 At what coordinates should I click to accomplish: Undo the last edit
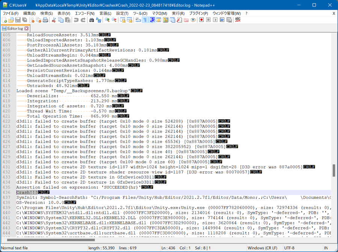point(75,20)
